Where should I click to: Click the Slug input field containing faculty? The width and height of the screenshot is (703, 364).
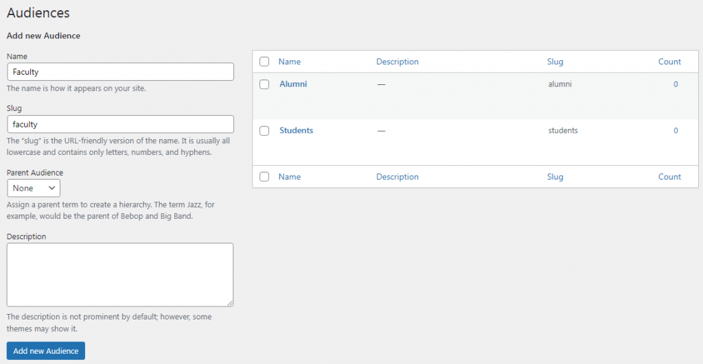point(121,124)
